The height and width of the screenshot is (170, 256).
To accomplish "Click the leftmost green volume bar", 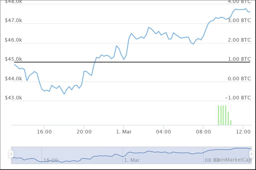I will pos(218,115).
